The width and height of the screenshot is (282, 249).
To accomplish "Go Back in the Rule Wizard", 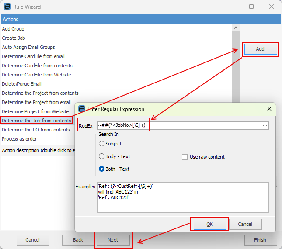I will coord(78,240).
